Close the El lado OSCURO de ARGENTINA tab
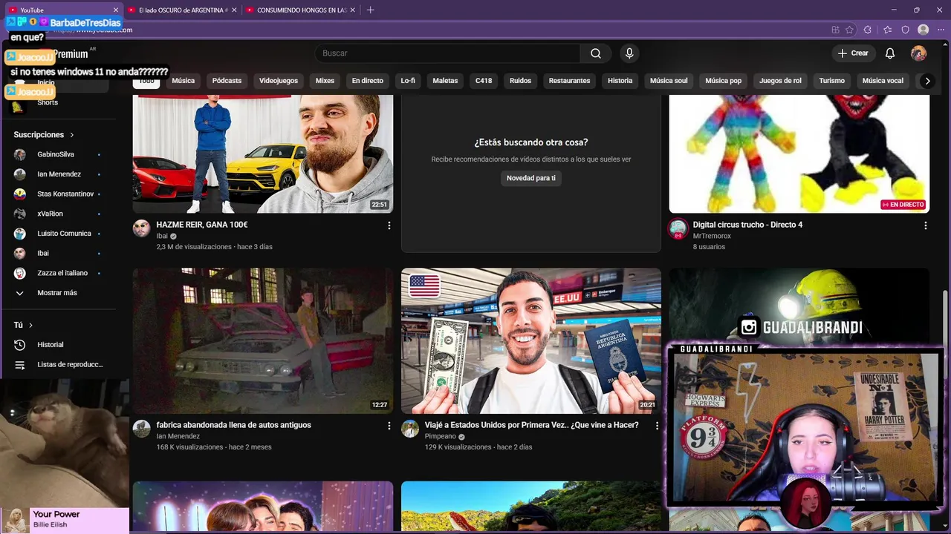This screenshot has height=534, width=951. 234,10
